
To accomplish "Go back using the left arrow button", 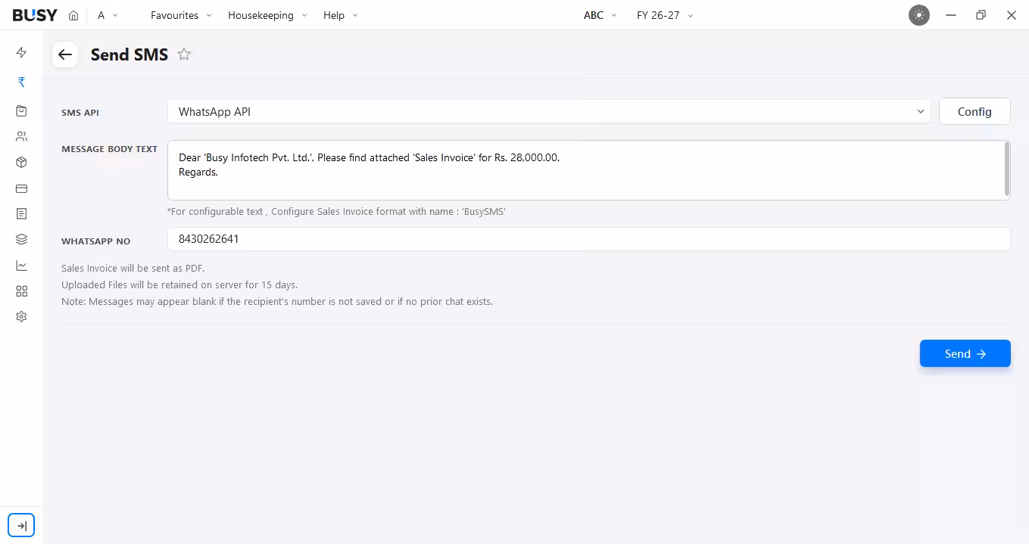I will coord(65,54).
